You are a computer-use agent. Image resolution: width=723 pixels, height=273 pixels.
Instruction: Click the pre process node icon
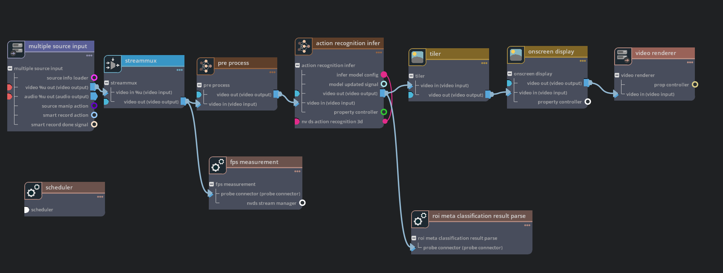(205, 66)
